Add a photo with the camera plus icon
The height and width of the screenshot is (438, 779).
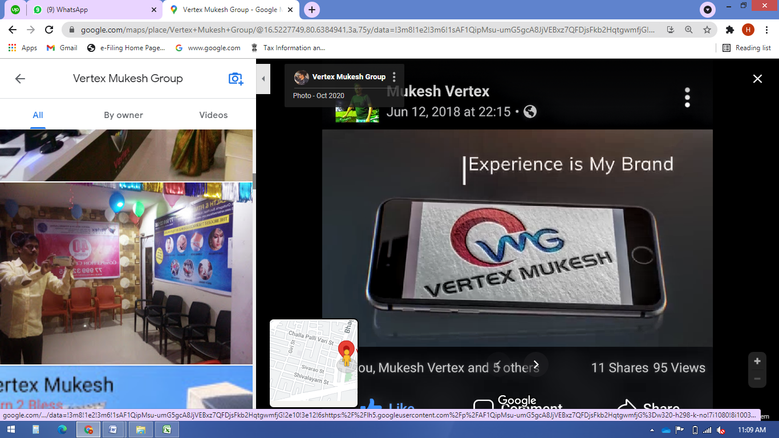pyautogui.click(x=236, y=79)
